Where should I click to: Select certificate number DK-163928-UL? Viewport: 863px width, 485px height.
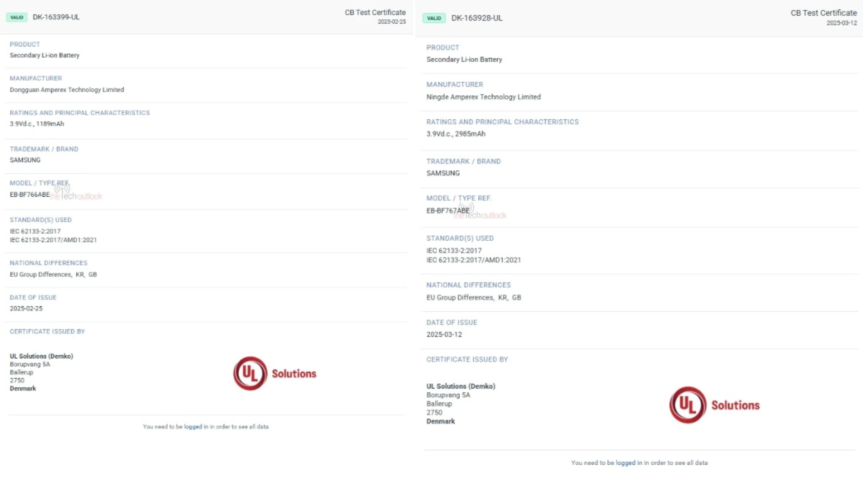point(477,18)
